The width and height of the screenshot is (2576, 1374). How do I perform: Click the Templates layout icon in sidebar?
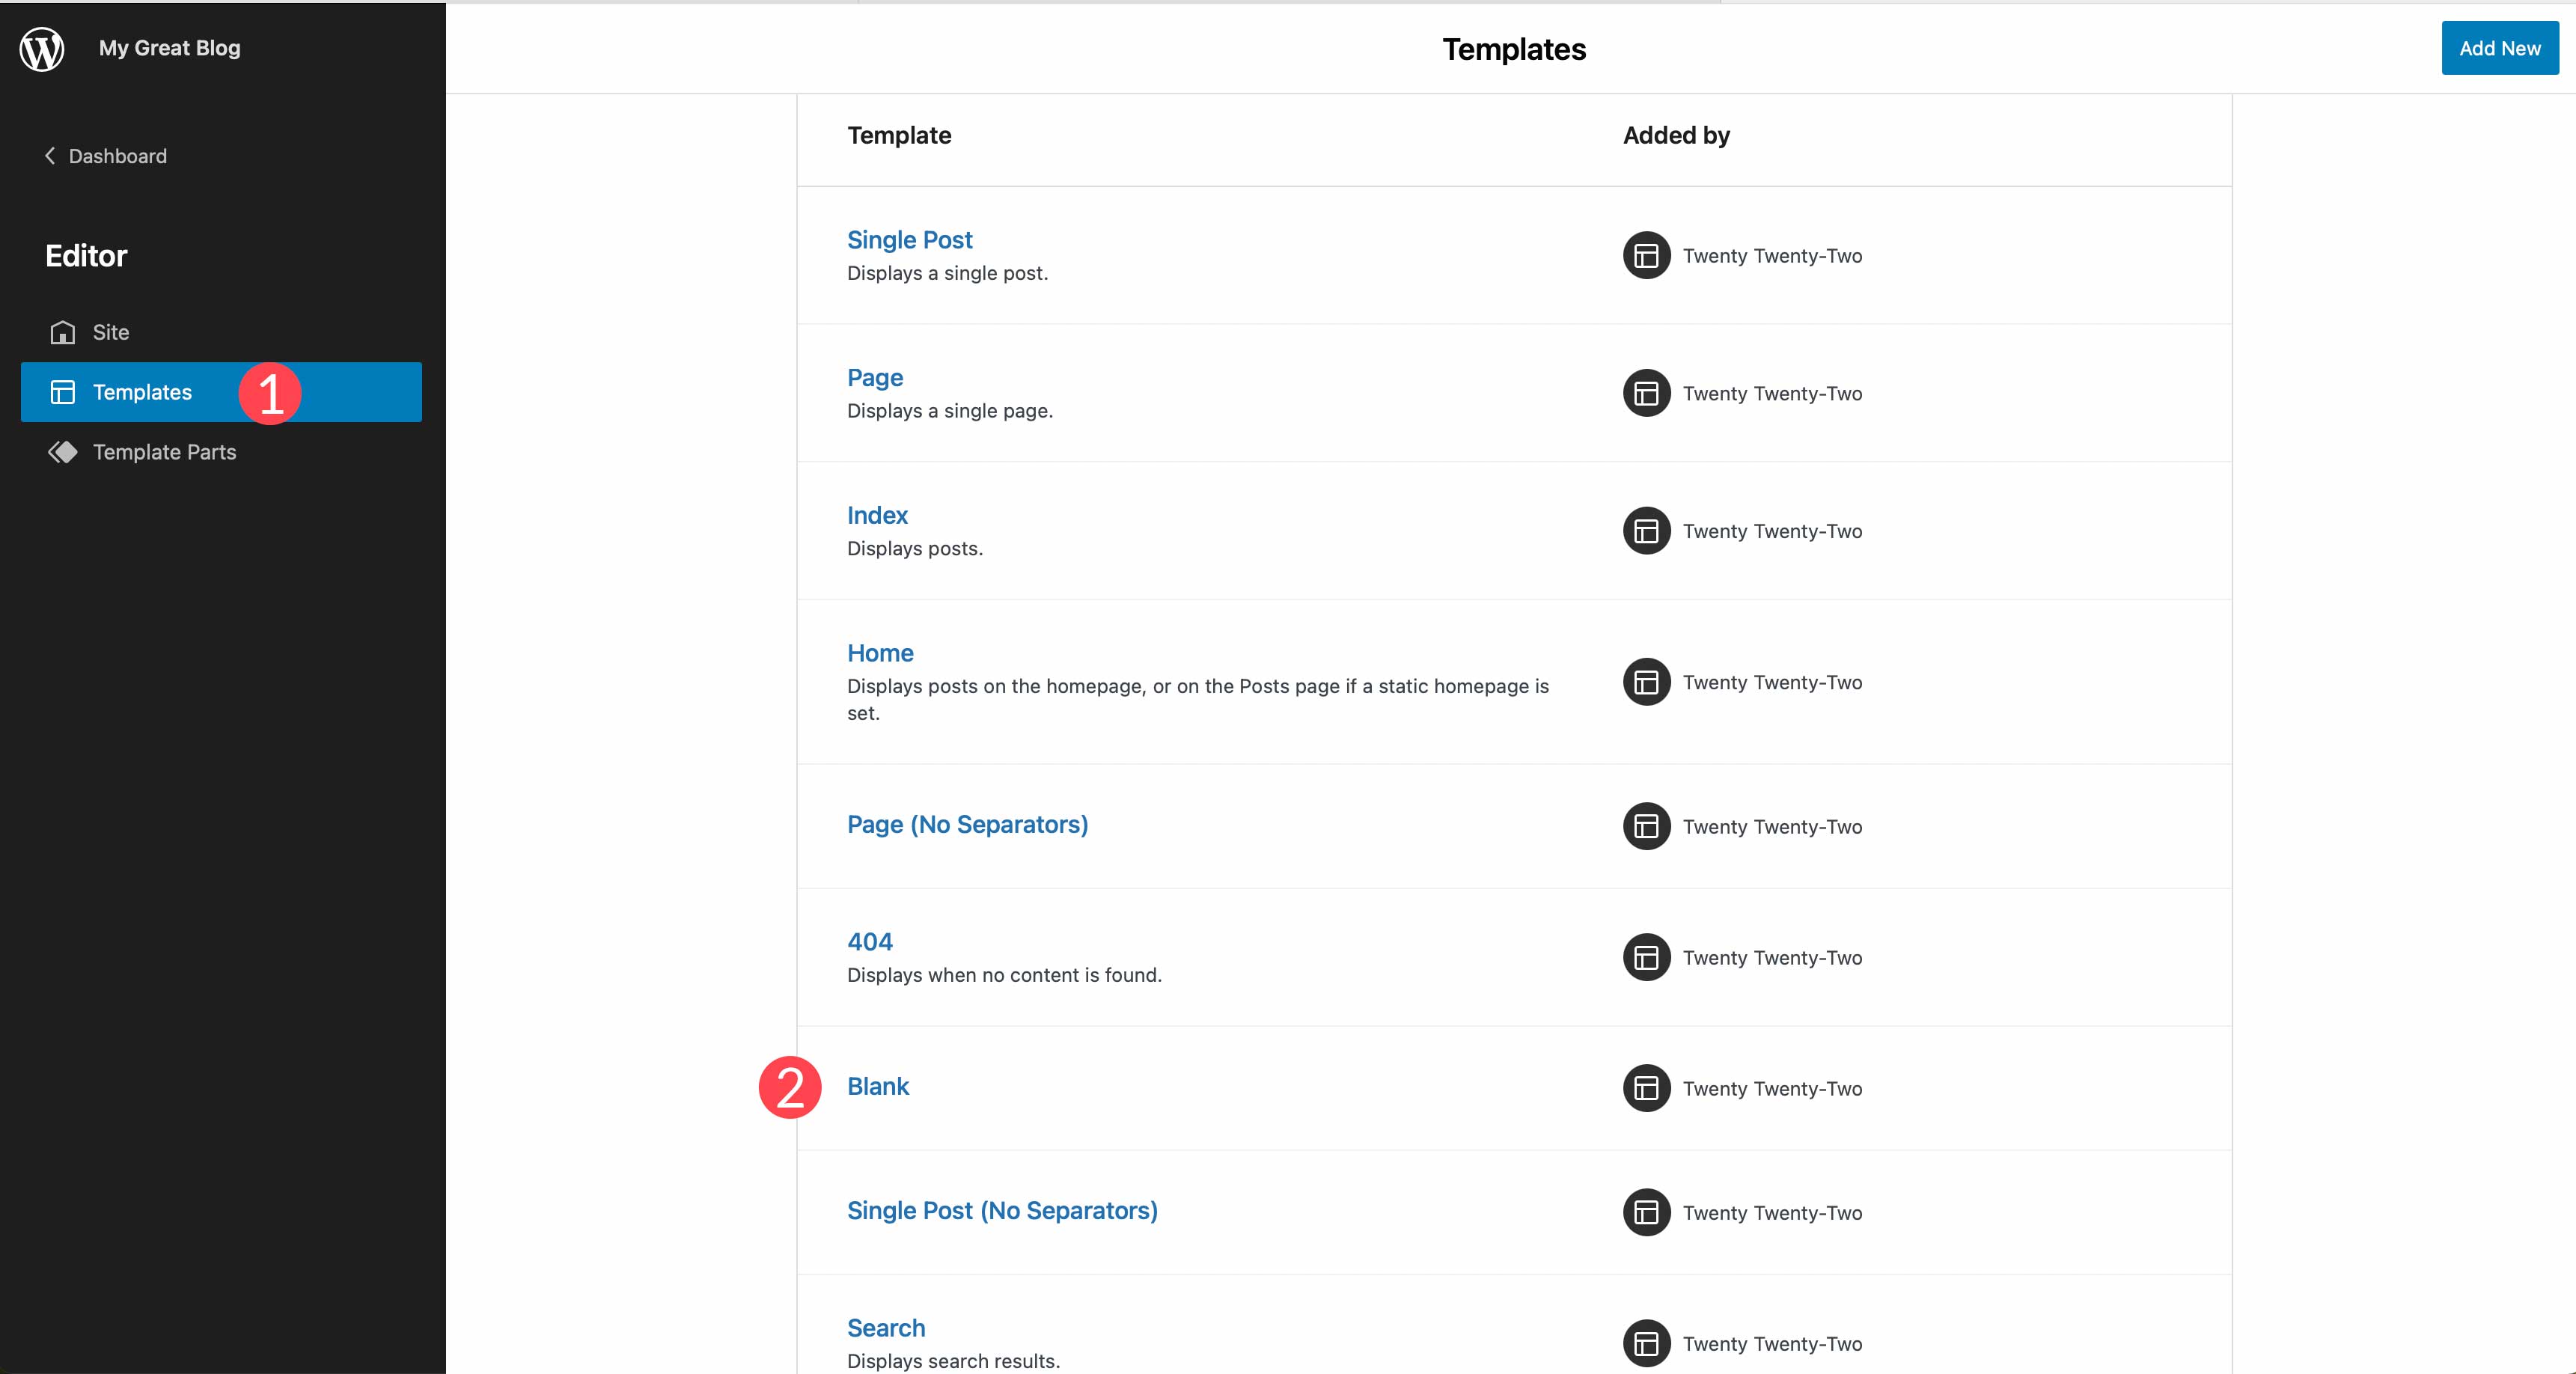pos(63,392)
